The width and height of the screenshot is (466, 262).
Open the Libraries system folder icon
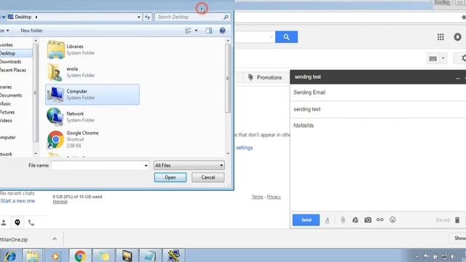(55, 49)
